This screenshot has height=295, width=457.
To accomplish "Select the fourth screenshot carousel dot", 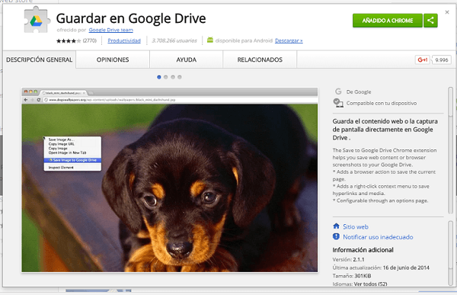I will (x=180, y=77).
